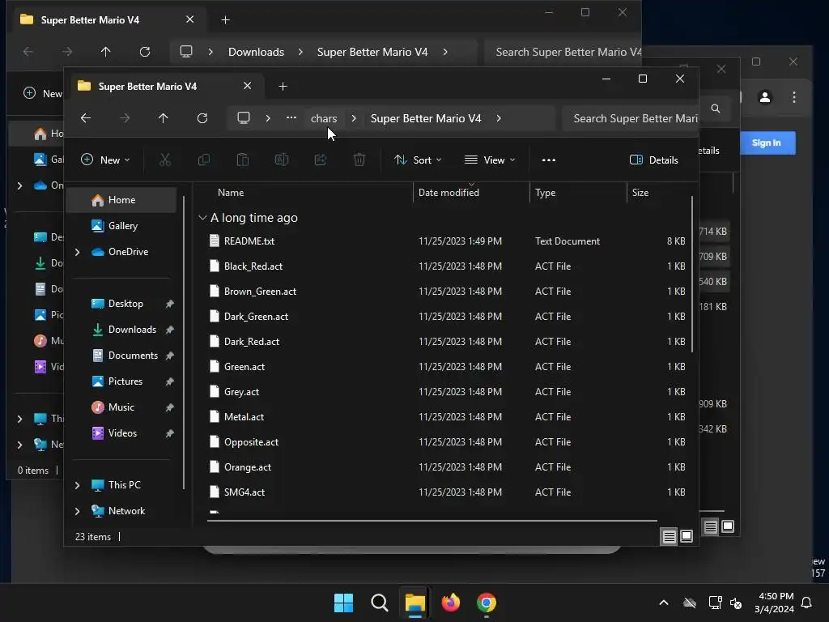
Task: Add a new tab in front window
Action: 283,86
